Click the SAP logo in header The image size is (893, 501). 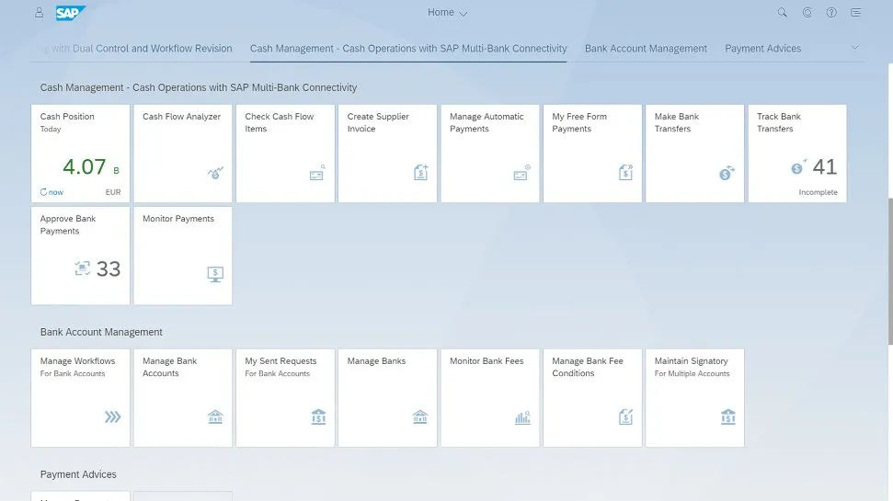[70, 13]
